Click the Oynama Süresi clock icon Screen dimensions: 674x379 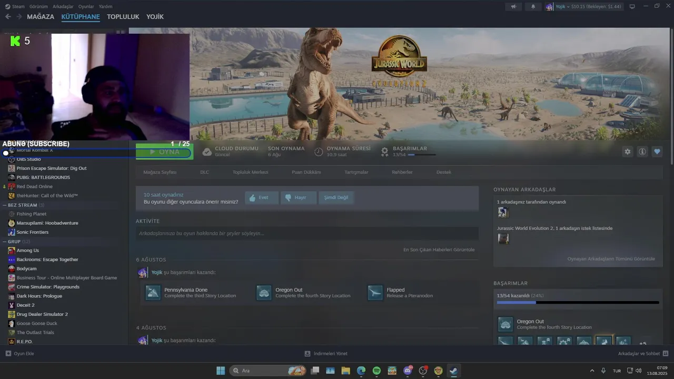tap(319, 152)
